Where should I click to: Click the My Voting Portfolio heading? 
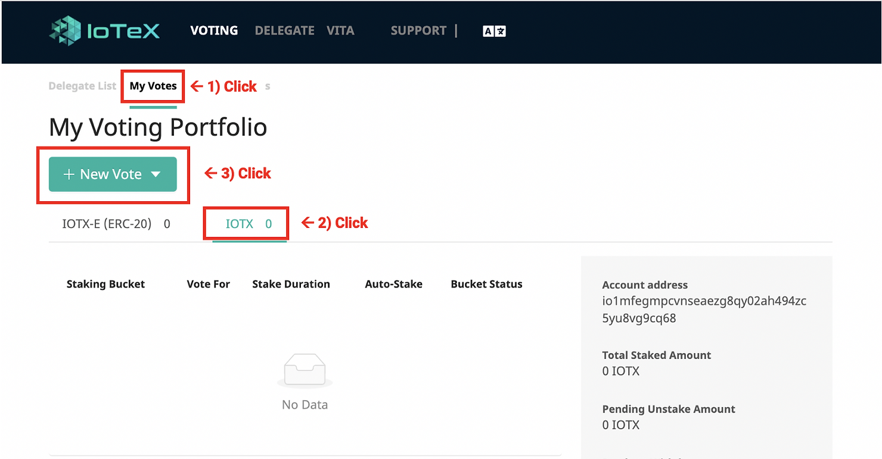pos(158,127)
